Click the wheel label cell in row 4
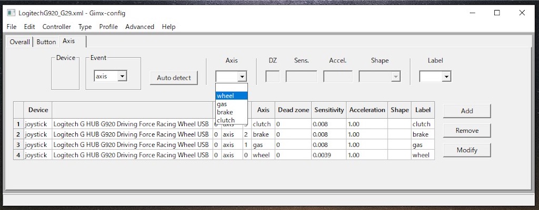 tap(423, 155)
